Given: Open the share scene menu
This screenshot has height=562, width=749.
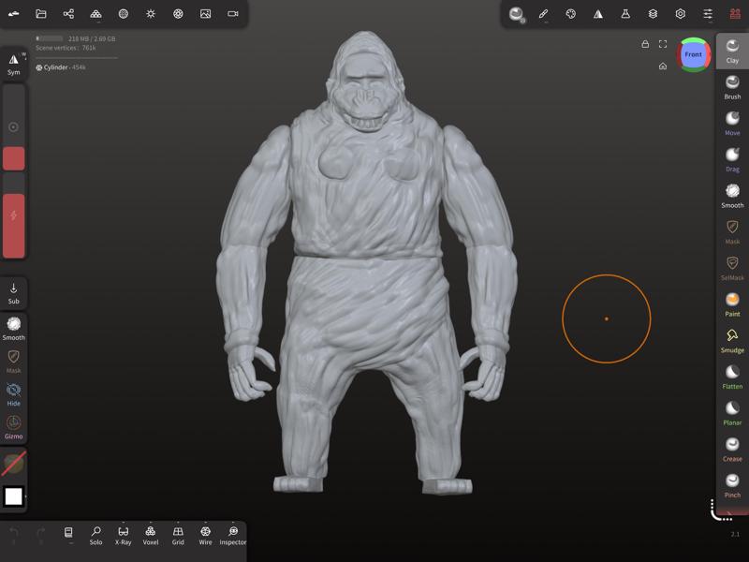Looking at the screenshot, I should pos(68,14).
